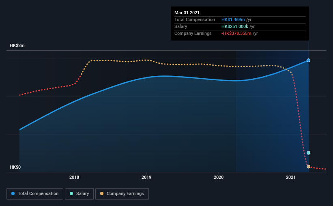Screen dimensions: 333x206
Task: Click the -HK$378.355m earnings value
Action: tap(236, 33)
